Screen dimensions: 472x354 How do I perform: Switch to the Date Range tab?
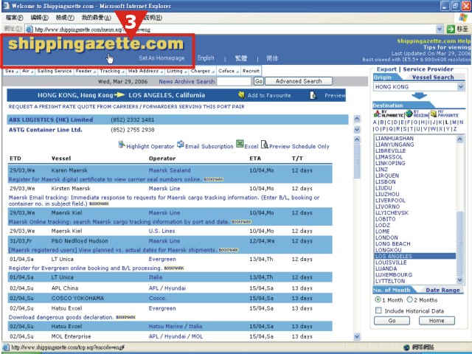point(442,290)
